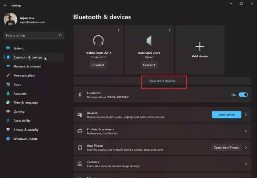Click the Personalisation paintbrush icon

click(x=8, y=75)
